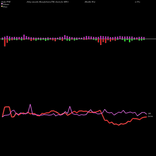Click the '1M' volume value label
Screen dimensions: 156x156
click(149, 114)
